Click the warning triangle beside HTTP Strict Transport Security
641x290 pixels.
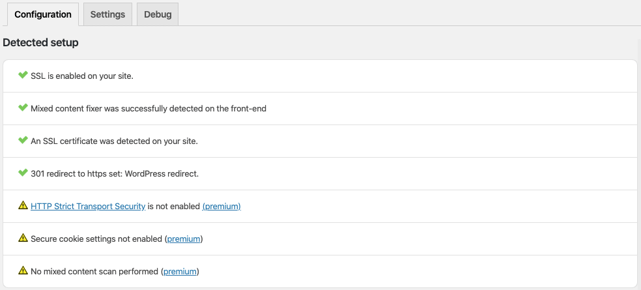point(23,205)
